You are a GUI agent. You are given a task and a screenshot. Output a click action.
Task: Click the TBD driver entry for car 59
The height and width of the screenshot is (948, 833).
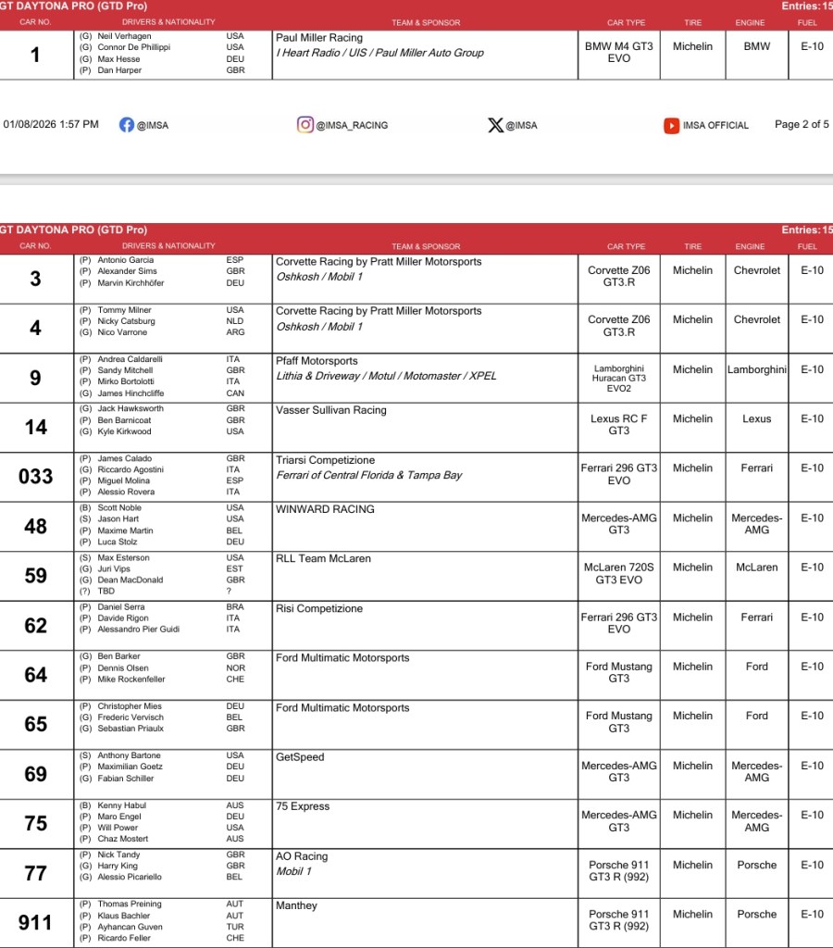click(107, 591)
